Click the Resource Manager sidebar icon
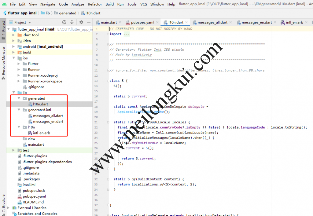The width and height of the screenshot is (313, 216). click(x=3, y=61)
